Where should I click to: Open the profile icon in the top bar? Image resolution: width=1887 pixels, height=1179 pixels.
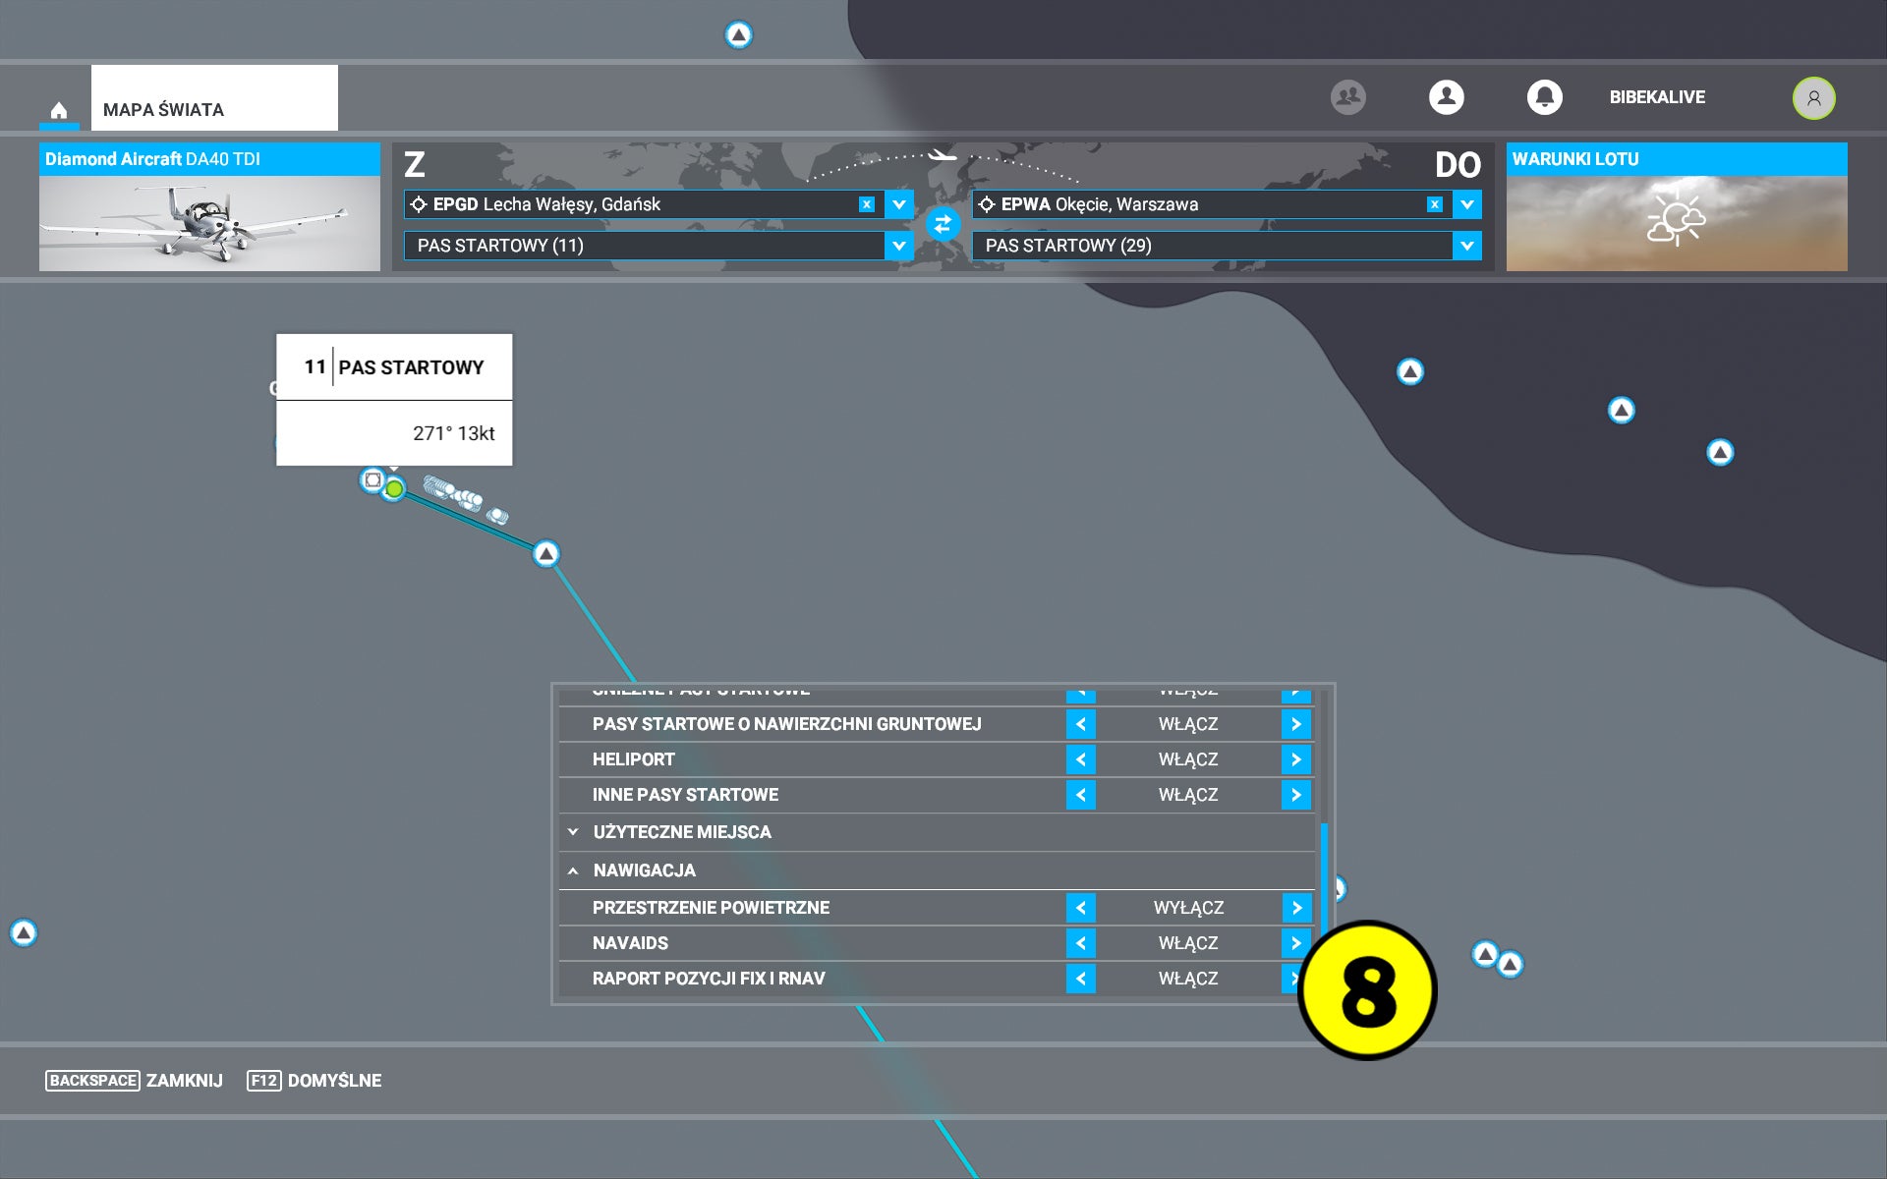click(1446, 97)
